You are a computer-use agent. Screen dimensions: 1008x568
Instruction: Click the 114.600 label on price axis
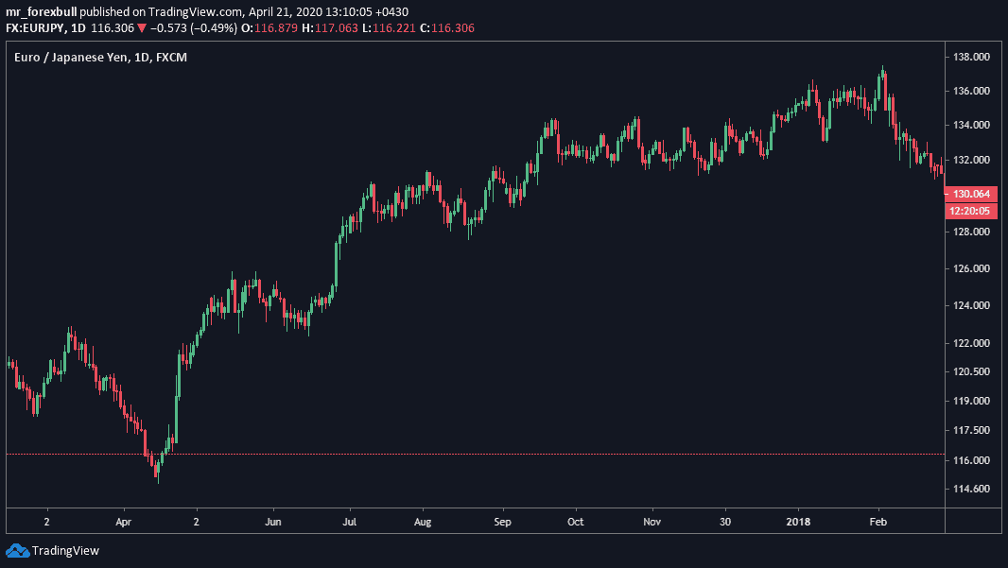click(x=971, y=490)
